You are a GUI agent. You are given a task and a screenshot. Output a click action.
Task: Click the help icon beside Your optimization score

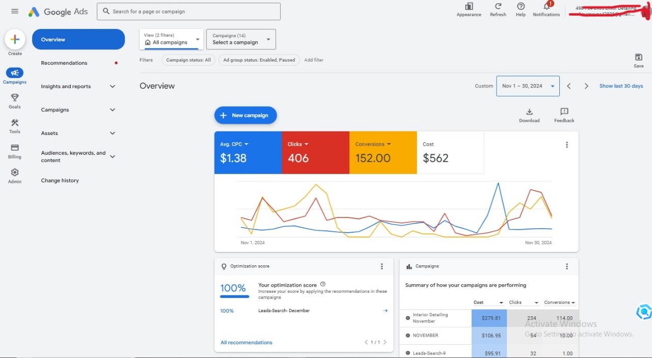pyautogui.click(x=323, y=284)
